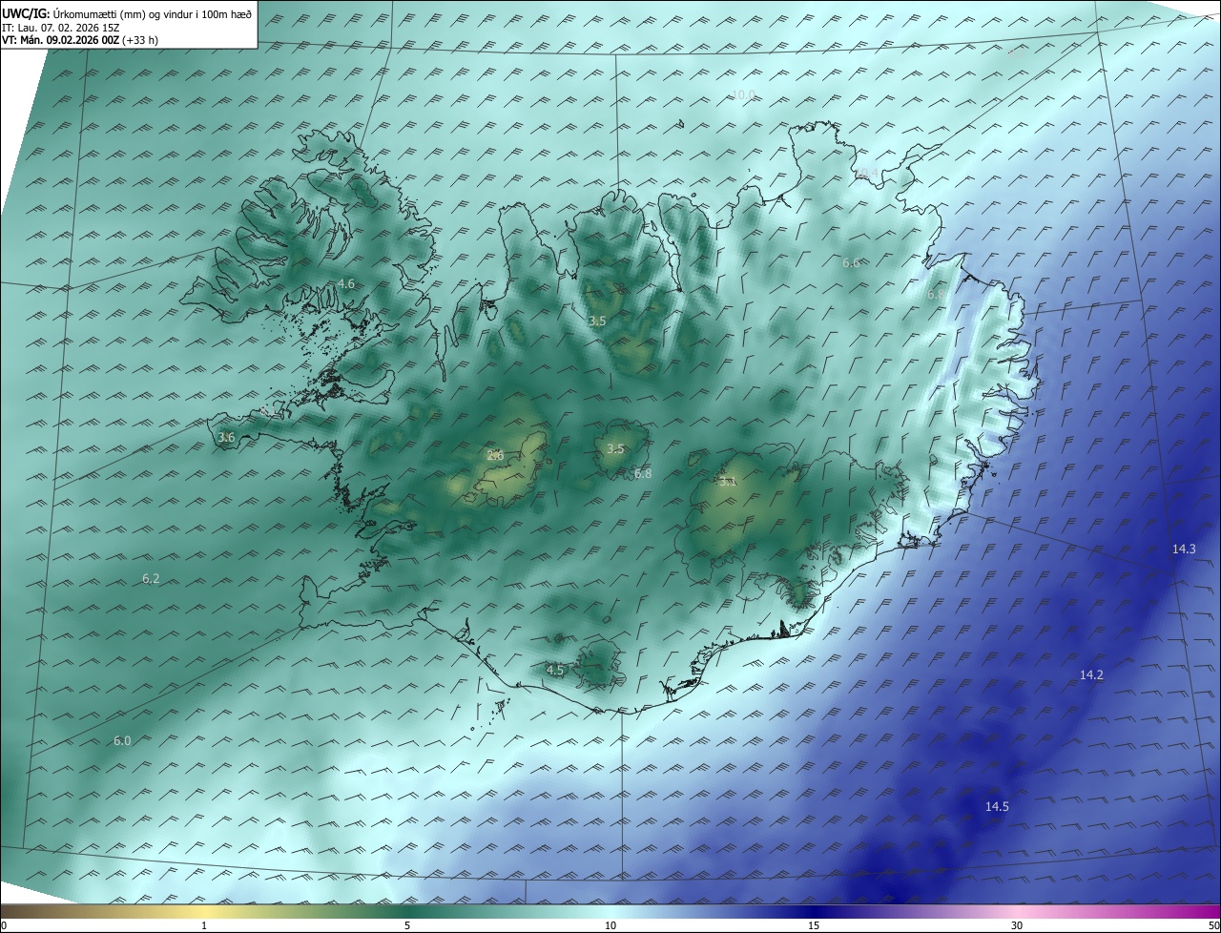
Task: Pick the pink color above the 30 tick
Action: click(x=1017, y=911)
